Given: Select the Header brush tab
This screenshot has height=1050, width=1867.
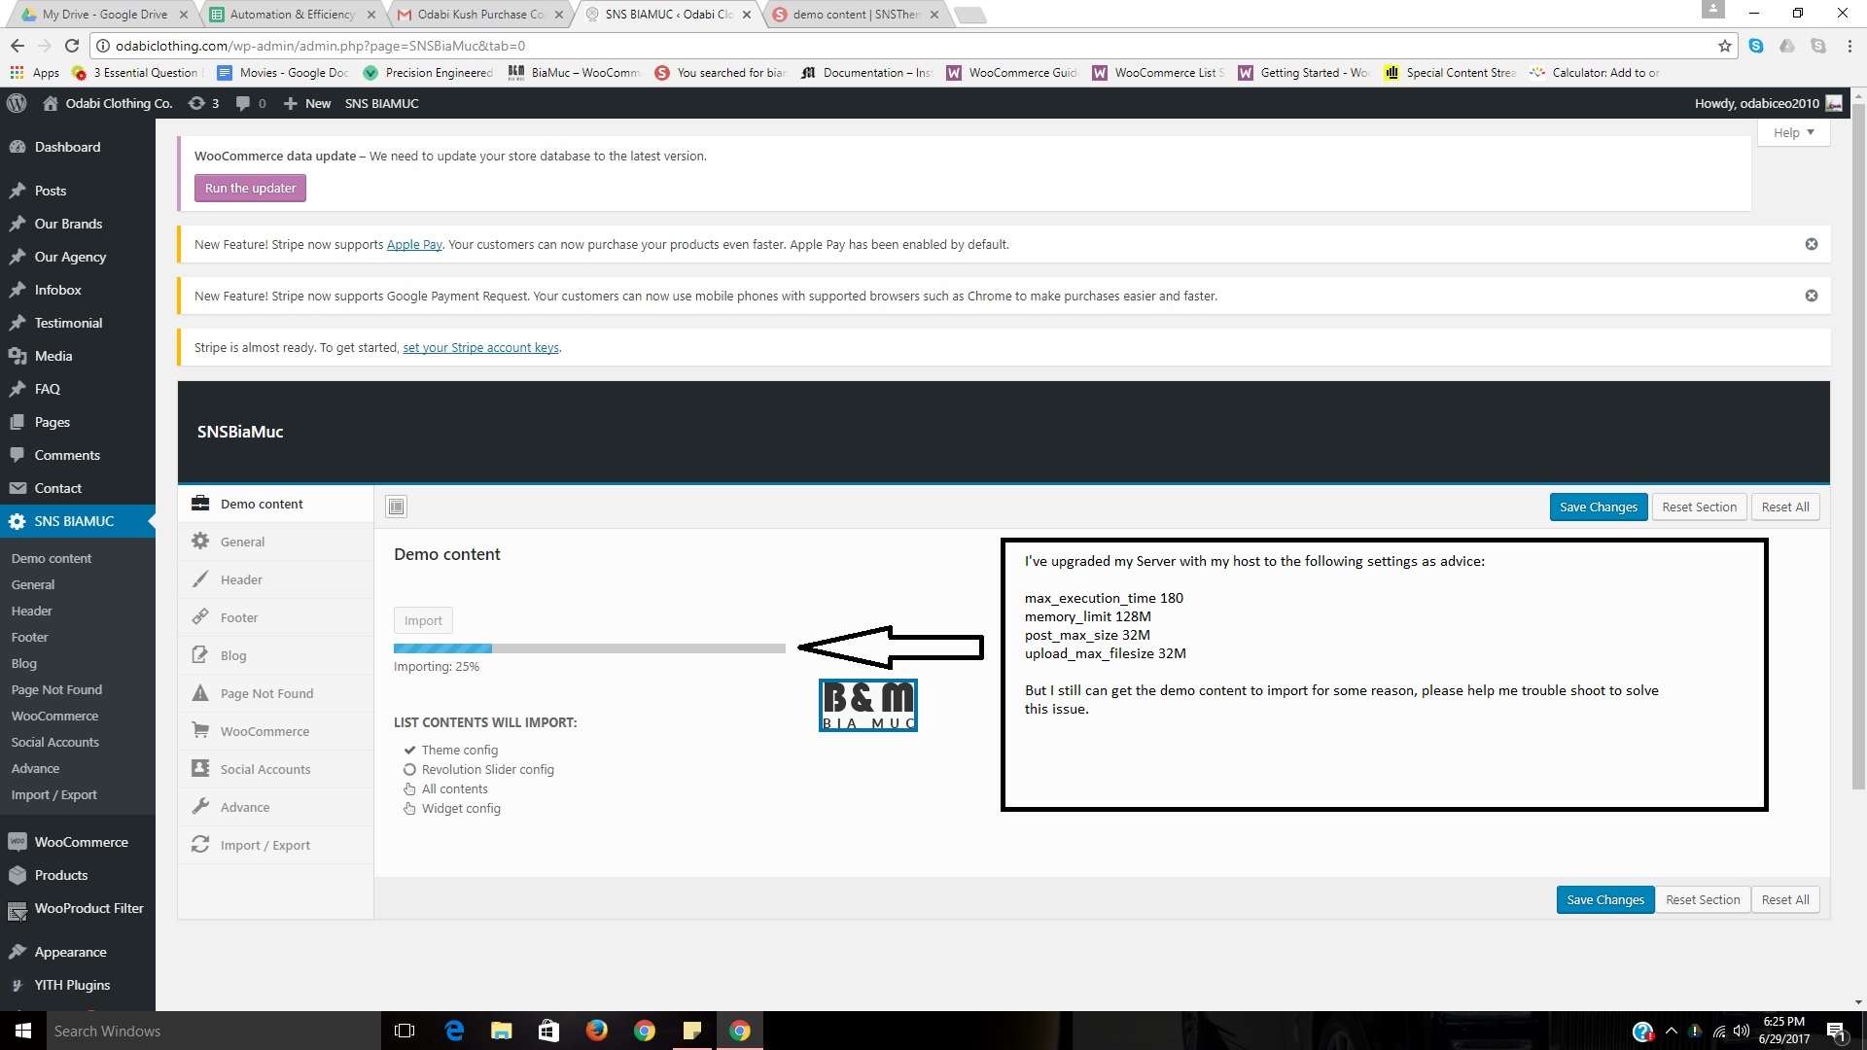Looking at the screenshot, I should point(241,579).
